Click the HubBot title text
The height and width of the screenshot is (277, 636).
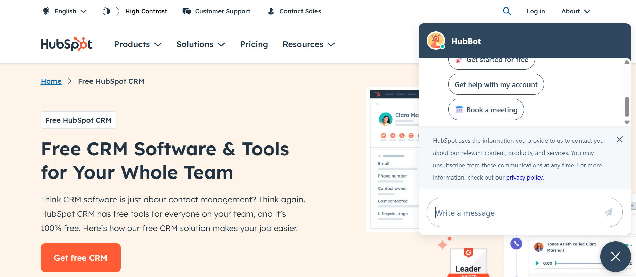(x=466, y=41)
